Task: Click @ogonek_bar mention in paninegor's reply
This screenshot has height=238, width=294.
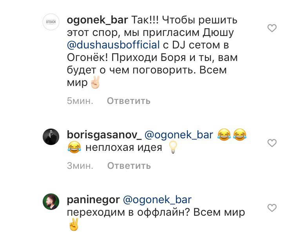Action: [157, 200]
